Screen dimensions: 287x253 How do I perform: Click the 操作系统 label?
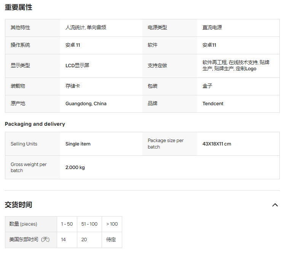(x=20, y=45)
